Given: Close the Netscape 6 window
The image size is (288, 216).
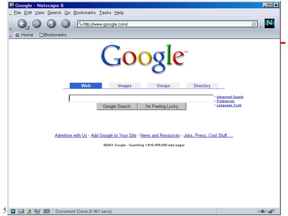Looking at the screenshot, I should pos(276,5).
